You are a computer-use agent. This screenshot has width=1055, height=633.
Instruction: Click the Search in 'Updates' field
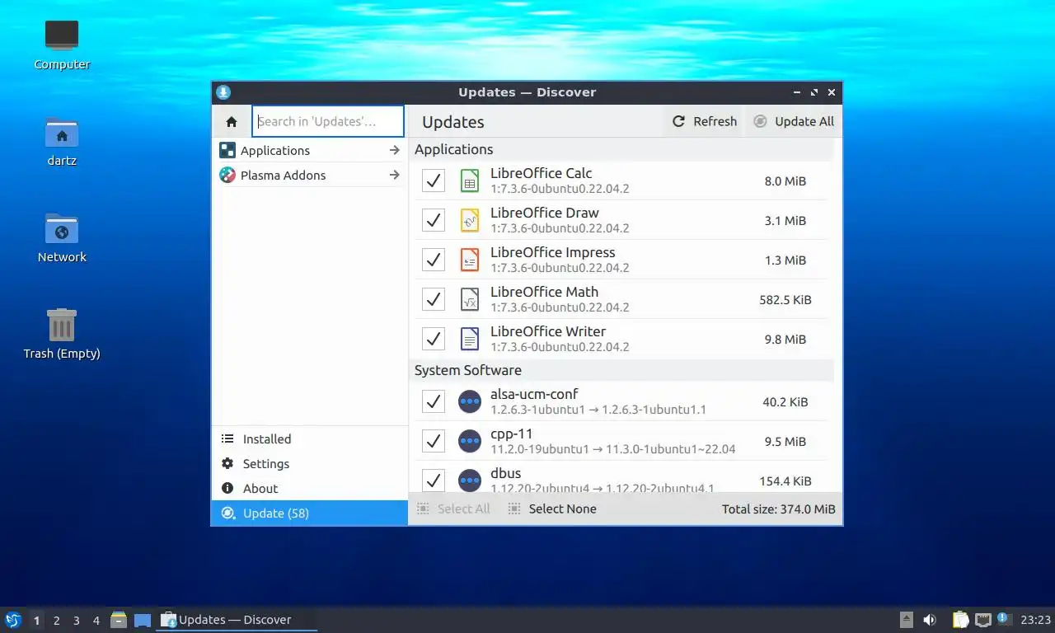point(328,121)
